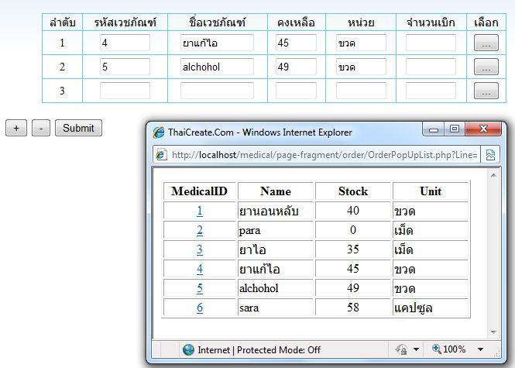Click the remaining stock field showing 45
Viewport: 515px width, 368px height.
click(x=297, y=43)
